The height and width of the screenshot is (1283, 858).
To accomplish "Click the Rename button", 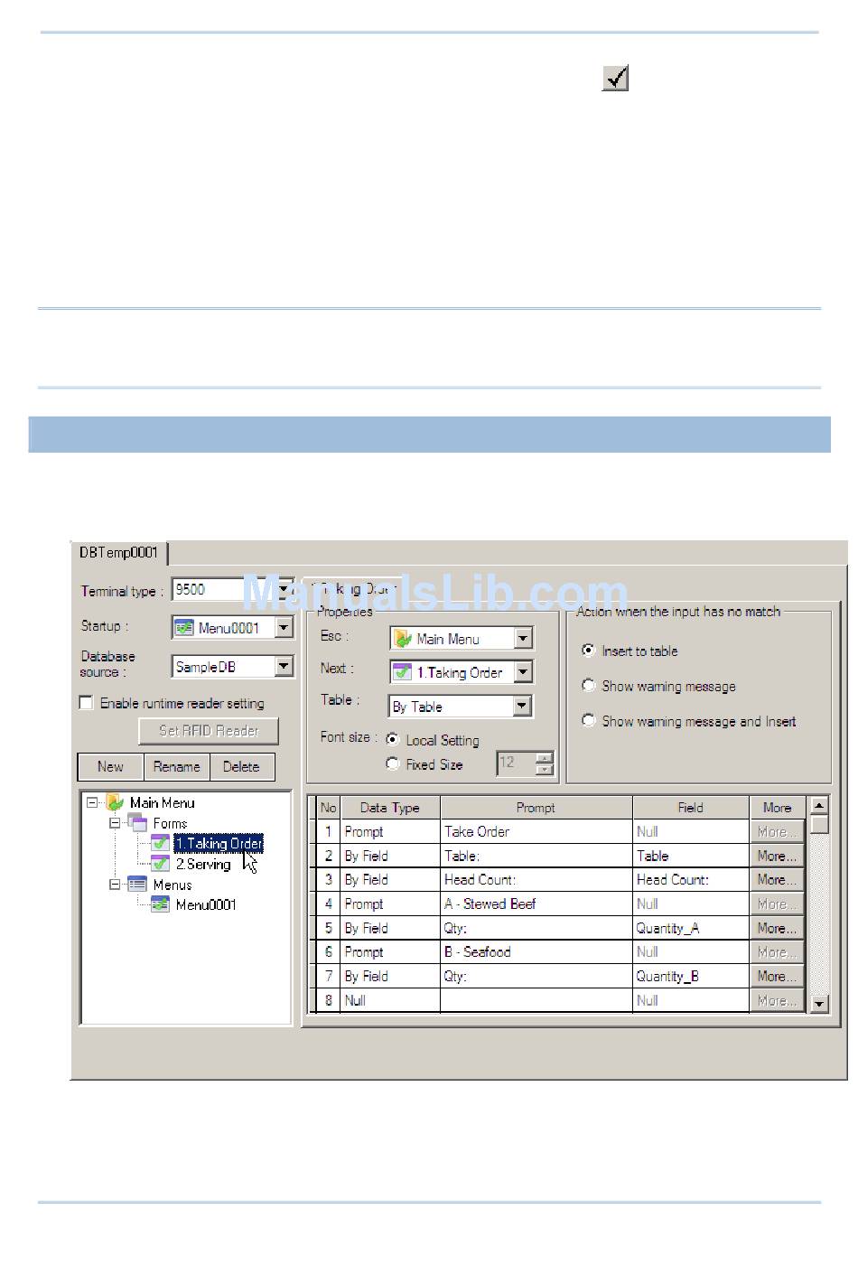I will click(177, 766).
